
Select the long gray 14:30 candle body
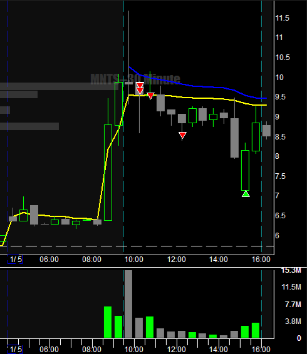tap(234, 138)
